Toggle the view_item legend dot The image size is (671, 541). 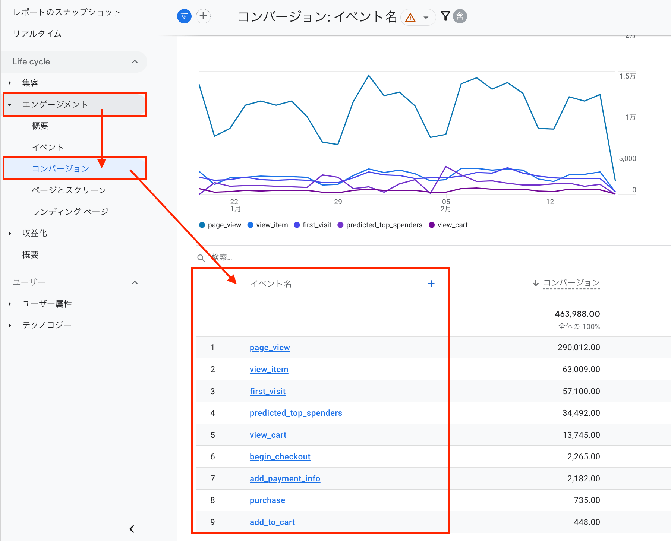[x=251, y=225]
